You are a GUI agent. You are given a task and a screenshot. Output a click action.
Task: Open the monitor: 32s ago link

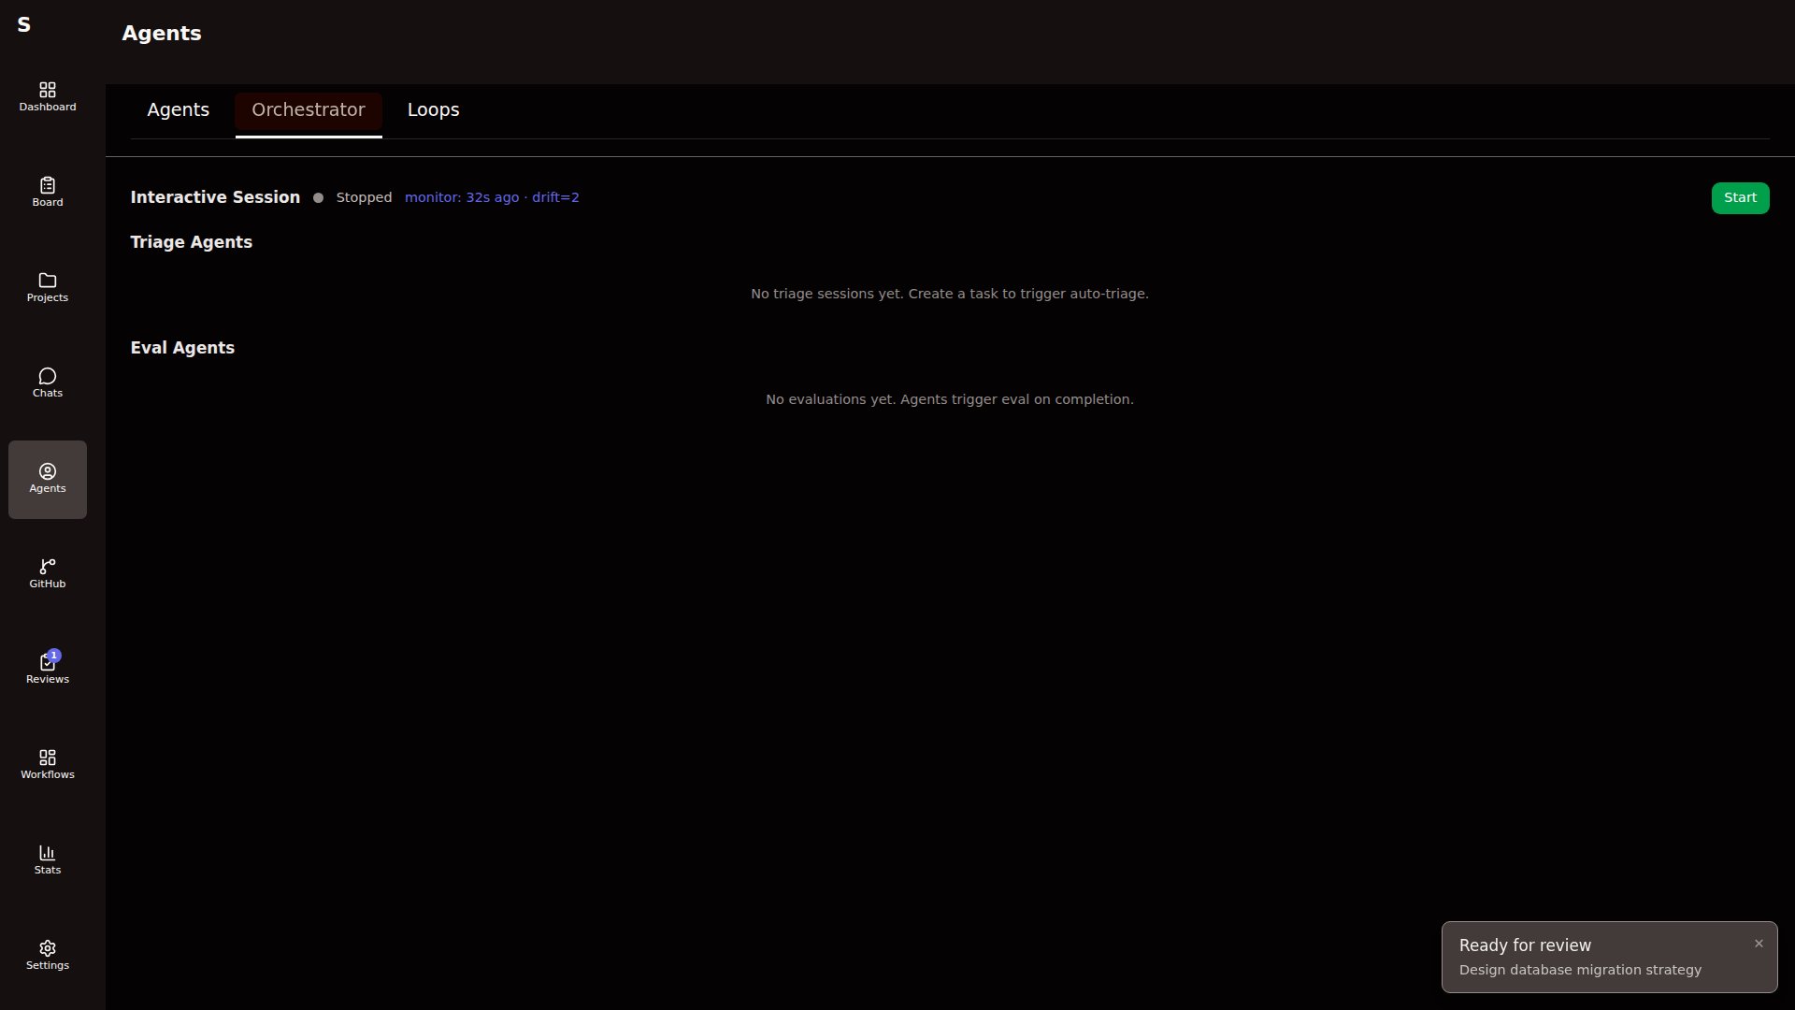point(462,197)
